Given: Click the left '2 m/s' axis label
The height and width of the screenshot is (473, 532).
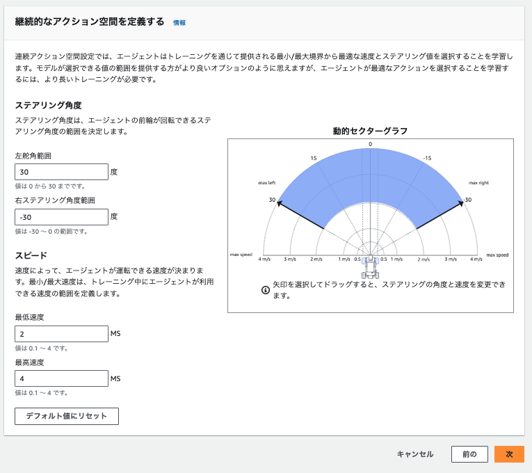Looking at the screenshot, I should click(x=316, y=259).
